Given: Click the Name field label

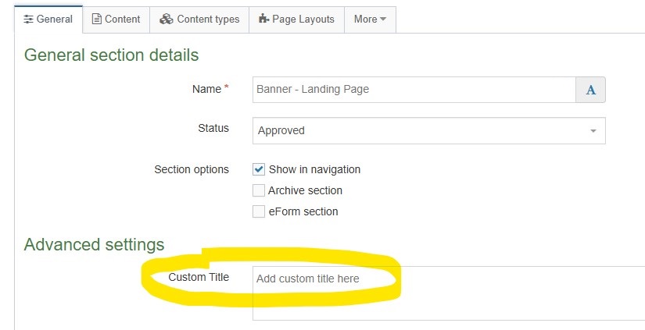Looking at the screenshot, I should pyautogui.click(x=210, y=89).
